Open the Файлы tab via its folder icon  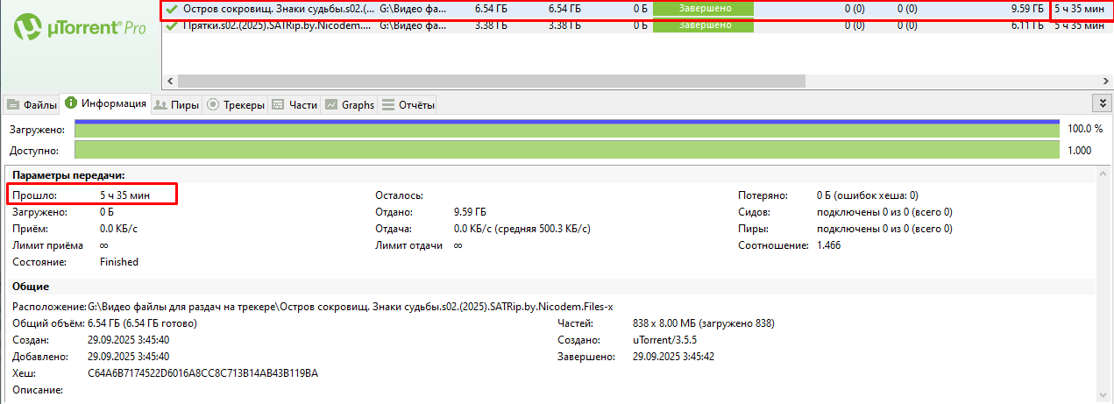tap(13, 105)
